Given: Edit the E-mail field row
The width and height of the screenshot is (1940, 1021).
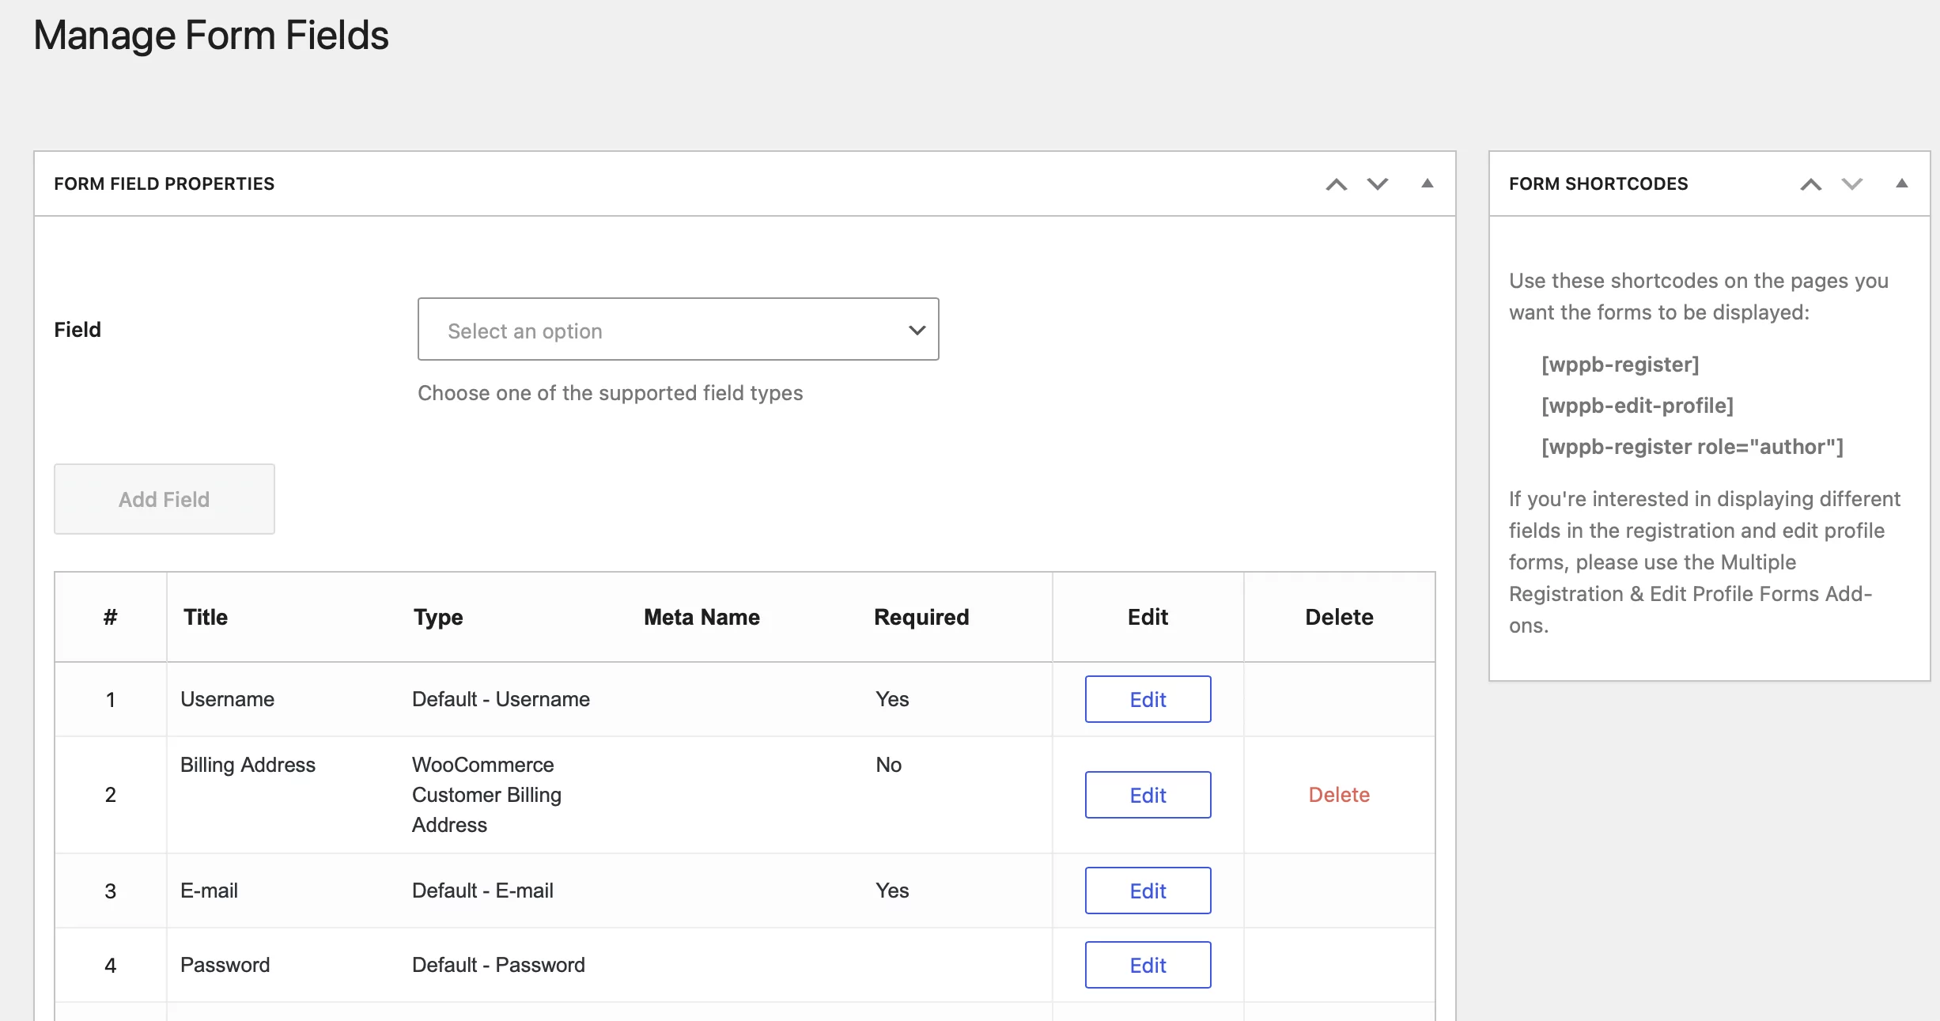Looking at the screenshot, I should pyautogui.click(x=1148, y=891).
